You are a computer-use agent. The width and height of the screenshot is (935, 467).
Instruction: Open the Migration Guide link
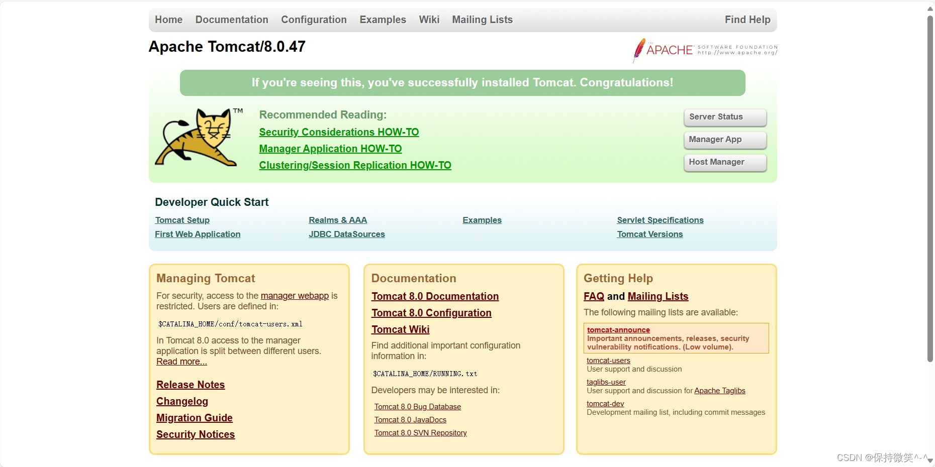(x=195, y=418)
